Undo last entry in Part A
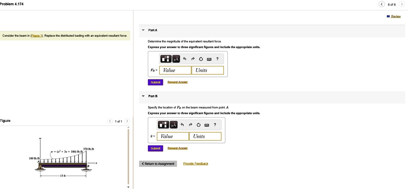 pos(184,59)
